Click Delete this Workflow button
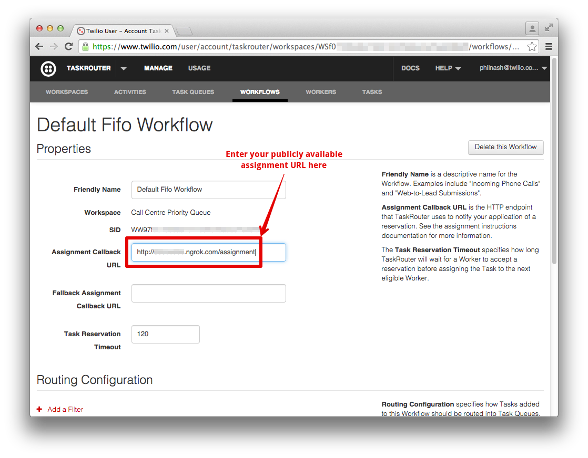The height and width of the screenshot is (458, 588). [x=505, y=147]
